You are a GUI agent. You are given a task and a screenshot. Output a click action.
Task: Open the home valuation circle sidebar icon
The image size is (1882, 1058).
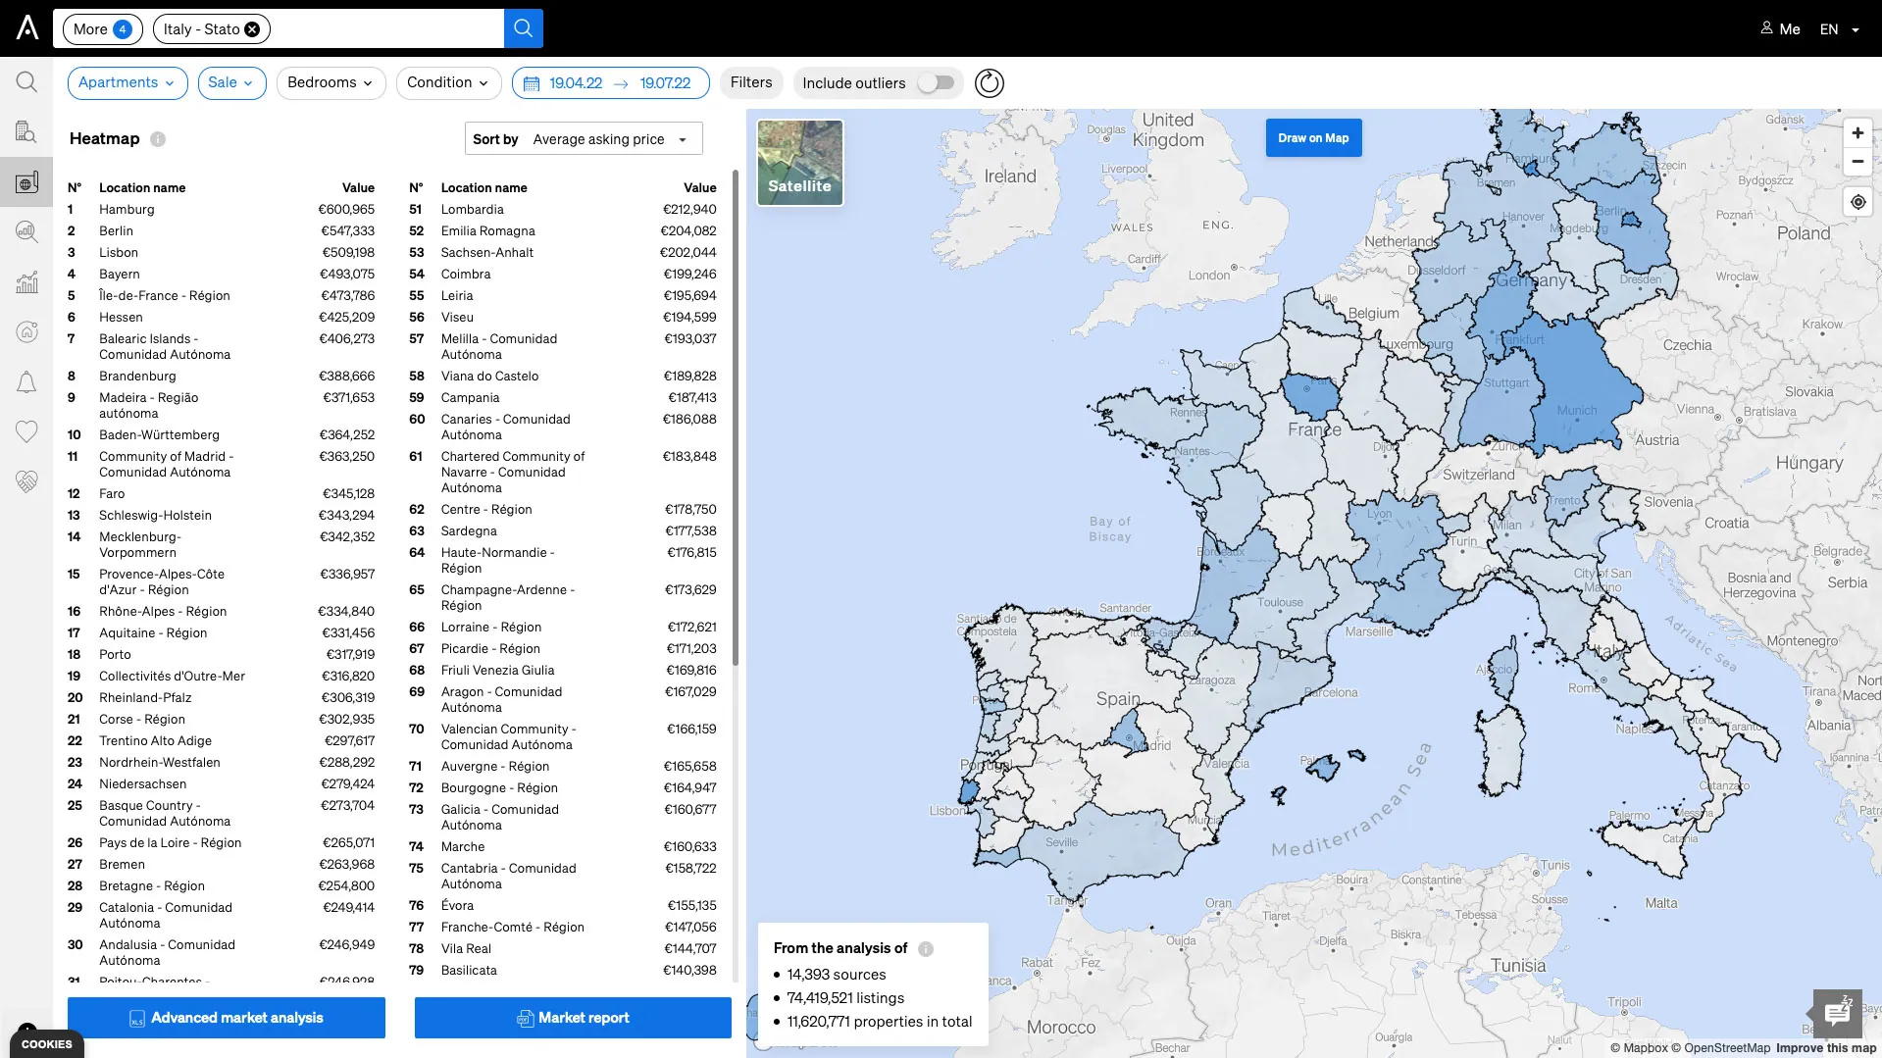tap(26, 331)
